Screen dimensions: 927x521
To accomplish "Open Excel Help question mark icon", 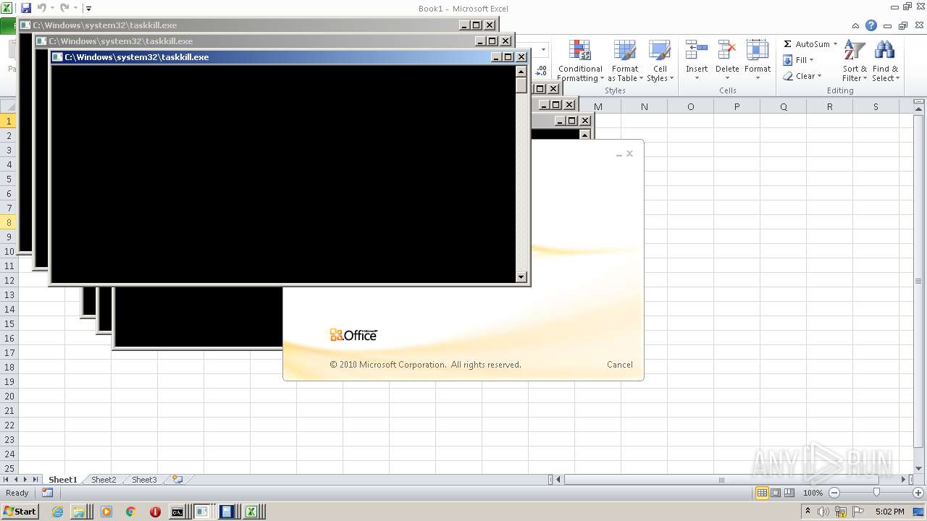I will [x=871, y=25].
